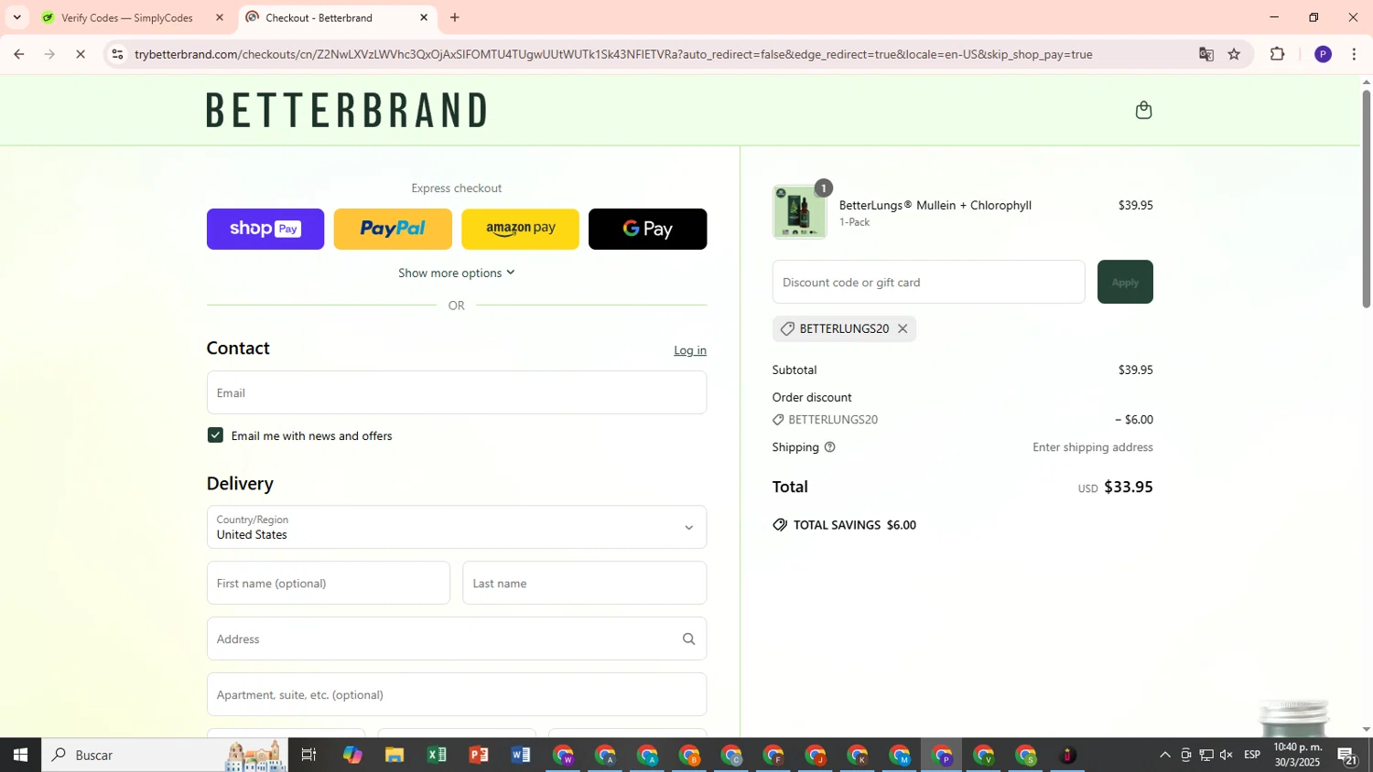Viewport: 1373px width, 772px height.
Task: Stop loading the page
Action: (81, 54)
